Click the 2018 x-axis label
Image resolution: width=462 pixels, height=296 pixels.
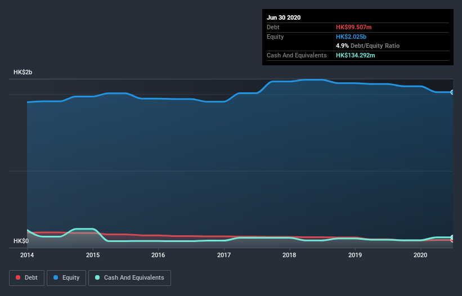[289, 255]
